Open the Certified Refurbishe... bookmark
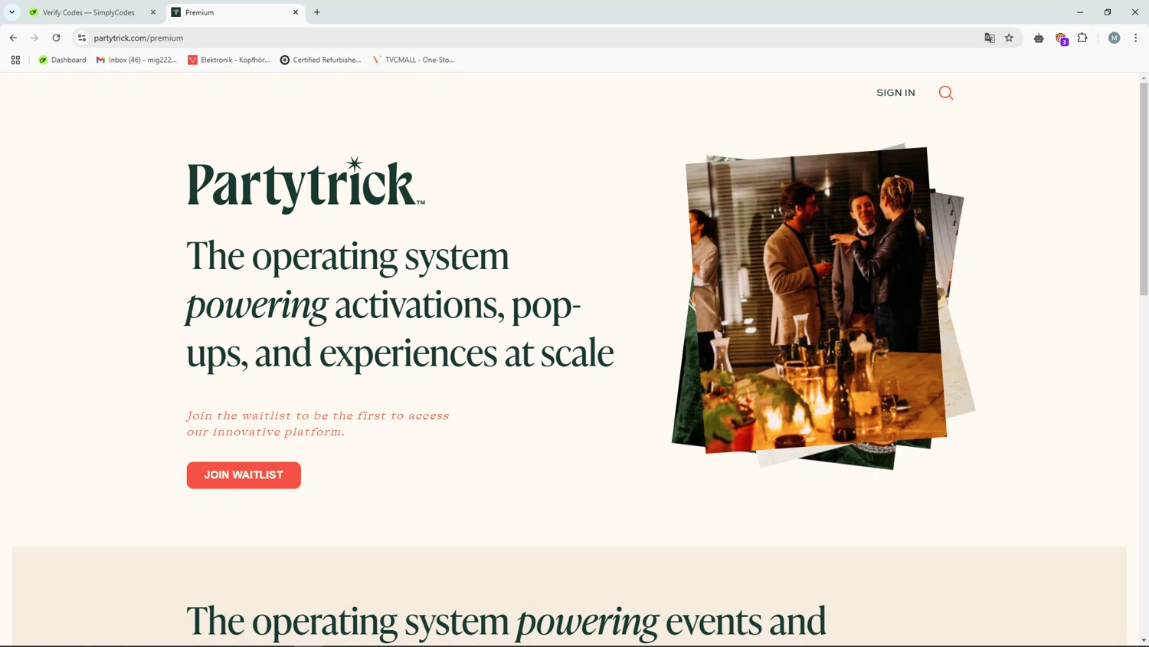This screenshot has width=1149, height=647. (320, 60)
